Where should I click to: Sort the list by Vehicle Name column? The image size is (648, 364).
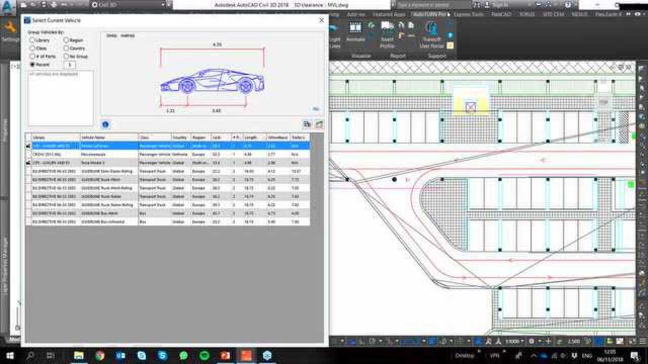[x=109, y=137]
